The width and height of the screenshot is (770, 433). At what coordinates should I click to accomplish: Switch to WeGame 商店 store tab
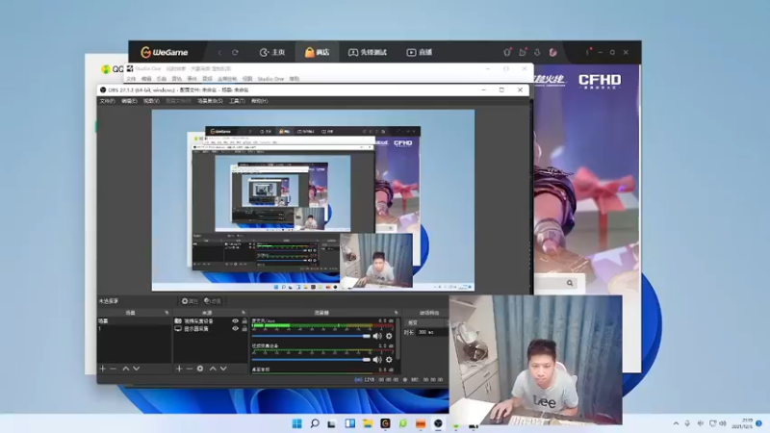click(317, 52)
